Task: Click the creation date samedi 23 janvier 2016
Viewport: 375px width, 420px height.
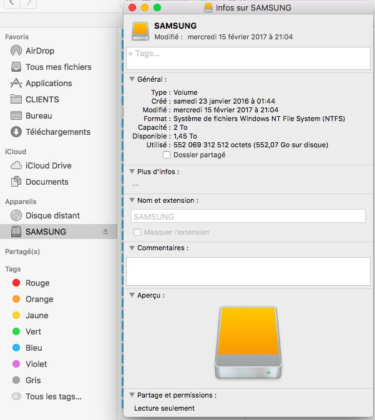Action: coord(211,101)
